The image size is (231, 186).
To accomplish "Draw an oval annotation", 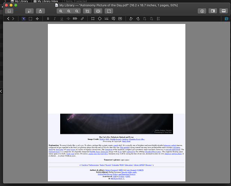I will 99,19.
